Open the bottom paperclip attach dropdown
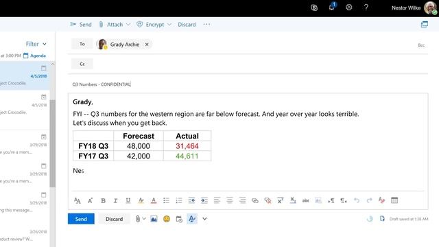The width and height of the screenshot is (439, 247). pos(141,219)
